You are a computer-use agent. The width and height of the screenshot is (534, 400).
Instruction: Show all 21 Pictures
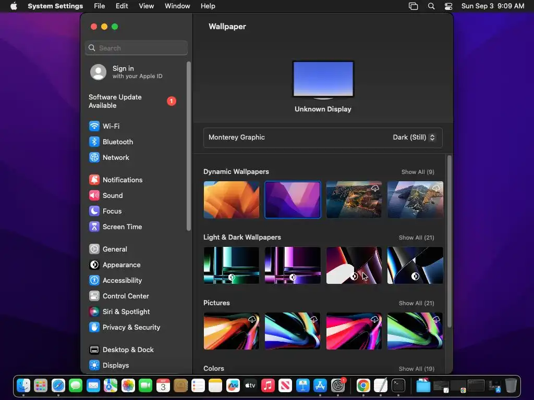(416, 304)
